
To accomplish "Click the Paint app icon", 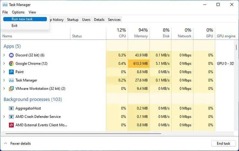I will 11,72.
